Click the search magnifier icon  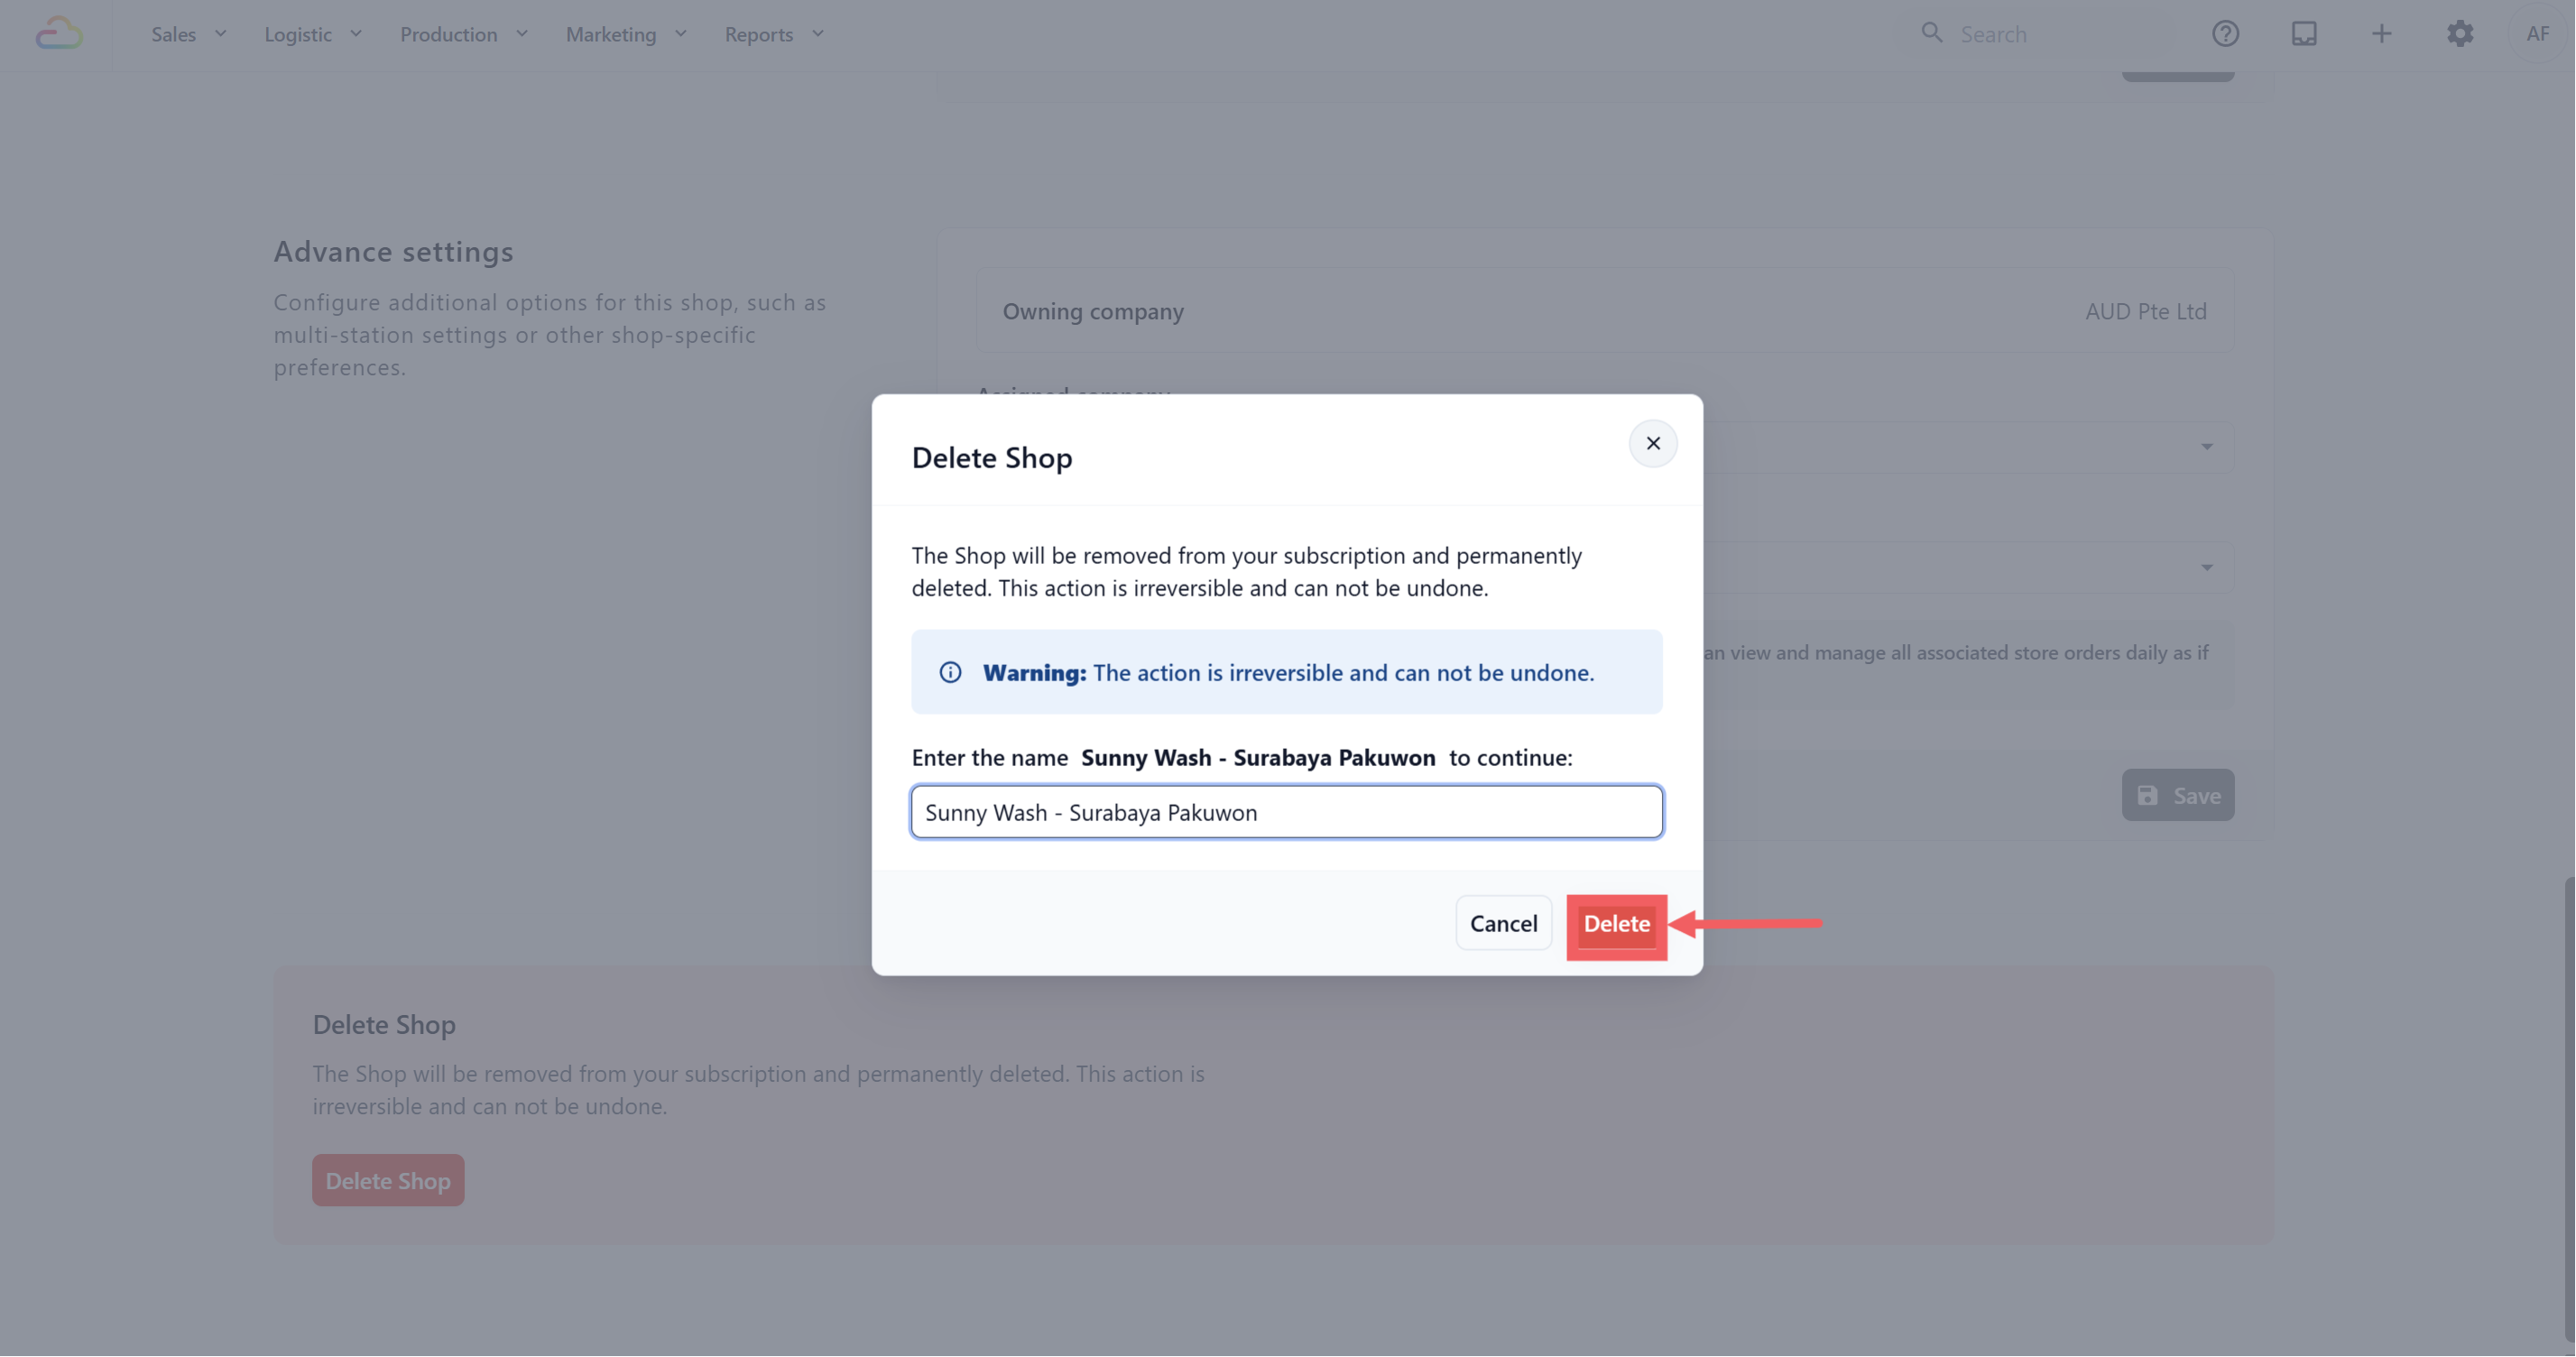[1932, 33]
